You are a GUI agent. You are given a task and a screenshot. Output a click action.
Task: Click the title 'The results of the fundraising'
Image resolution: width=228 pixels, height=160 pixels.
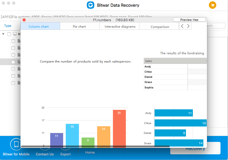point(182,53)
